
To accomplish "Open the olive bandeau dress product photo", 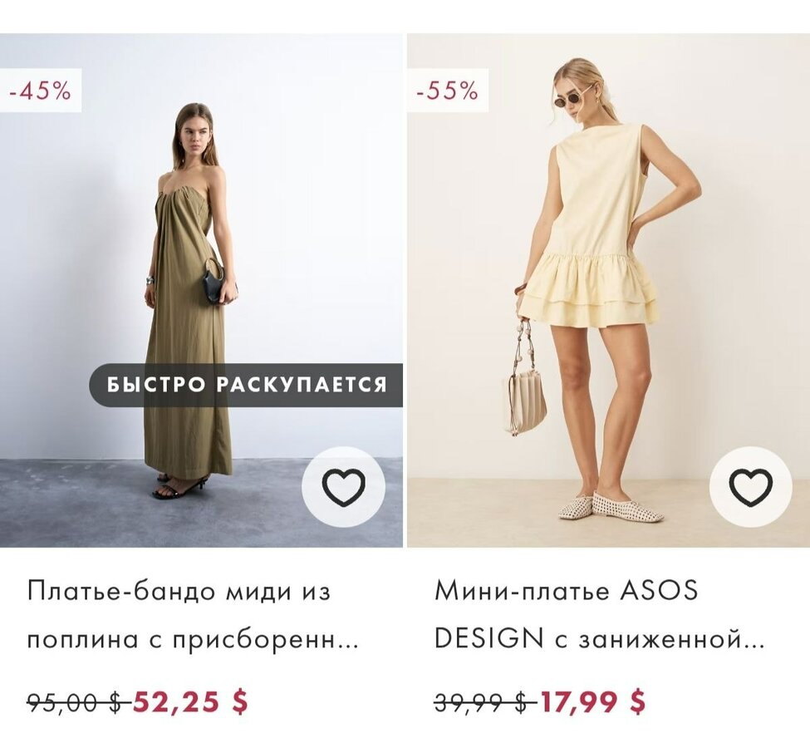I will (191, 249).
